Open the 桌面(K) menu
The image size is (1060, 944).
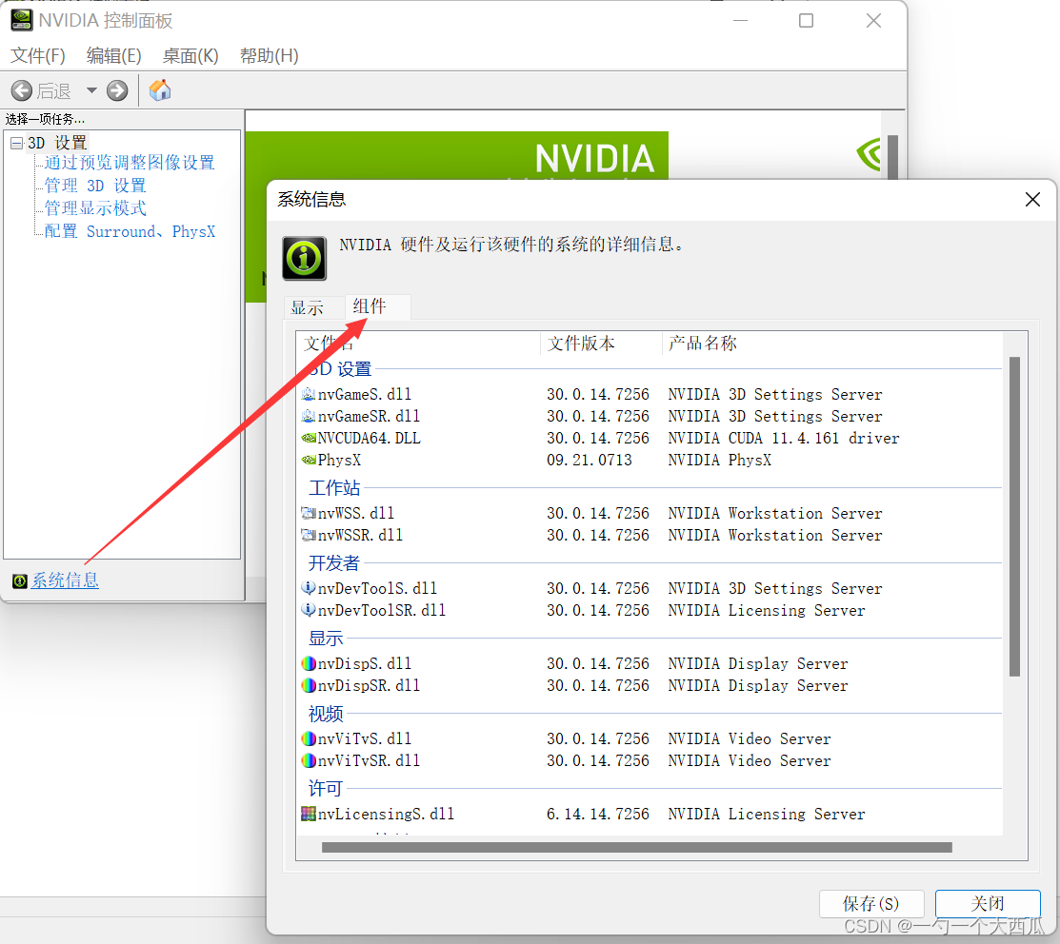[x=190, y=55]
